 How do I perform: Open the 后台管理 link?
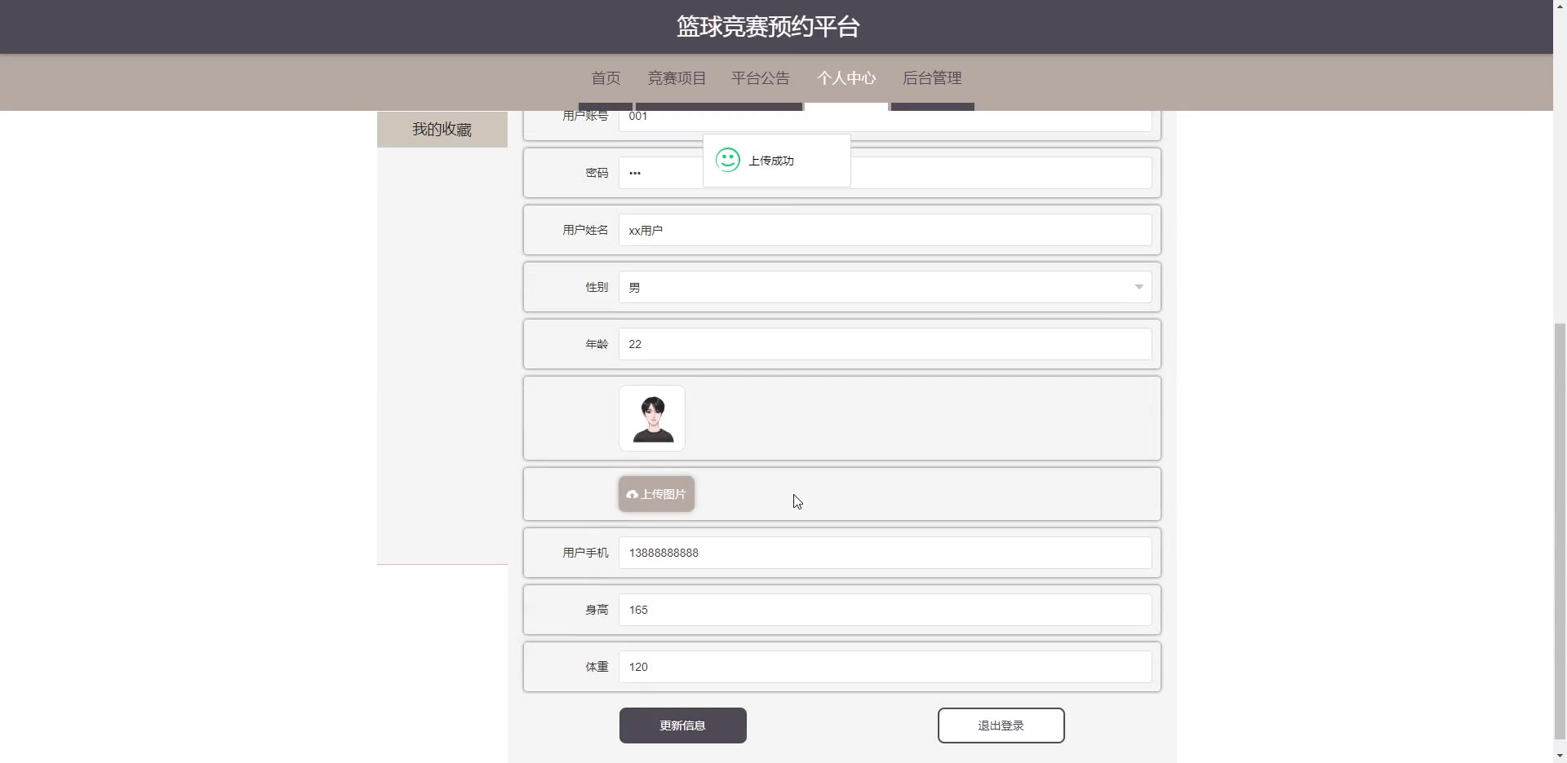pyautogui.click(x=932, y=78)
